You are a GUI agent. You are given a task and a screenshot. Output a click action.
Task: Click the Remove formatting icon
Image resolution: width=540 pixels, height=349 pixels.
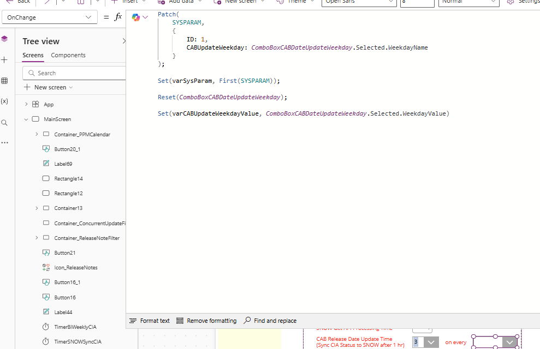tap(180, 321)
